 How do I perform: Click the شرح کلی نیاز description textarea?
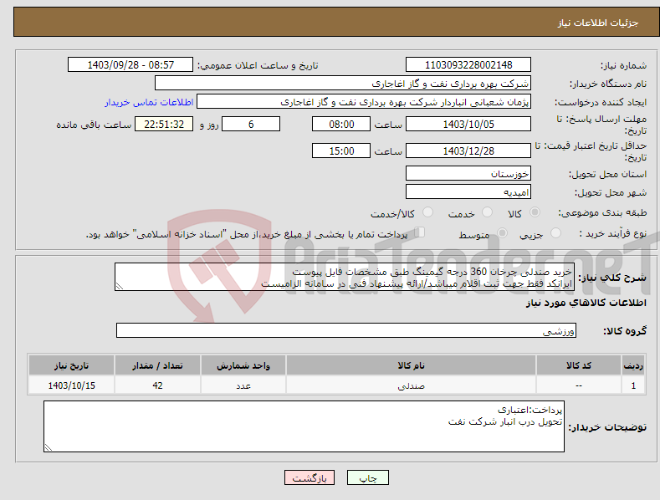click(345, 277)
